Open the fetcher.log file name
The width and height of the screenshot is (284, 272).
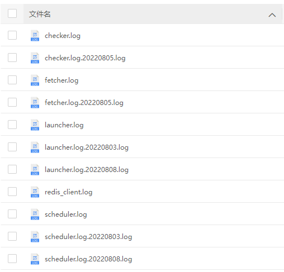pyautogui.click(x=61, y=80)
